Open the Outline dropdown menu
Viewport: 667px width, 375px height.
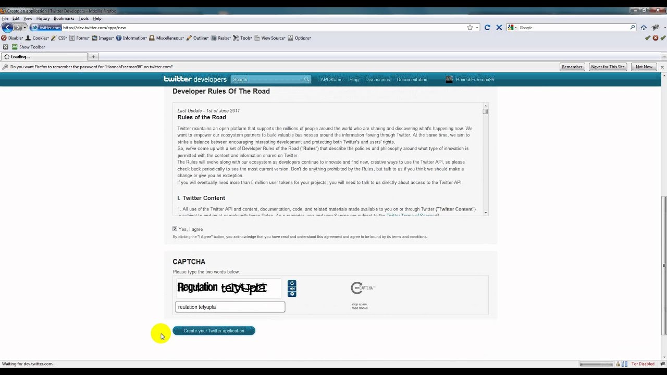tap(198, 38)
